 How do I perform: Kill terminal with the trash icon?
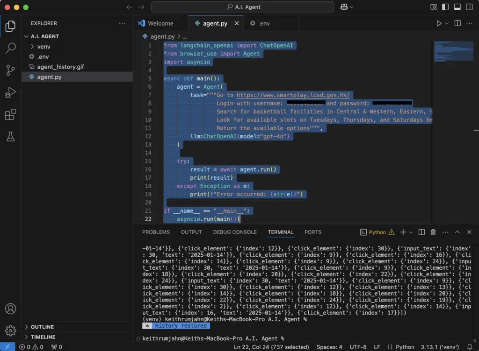433,232
